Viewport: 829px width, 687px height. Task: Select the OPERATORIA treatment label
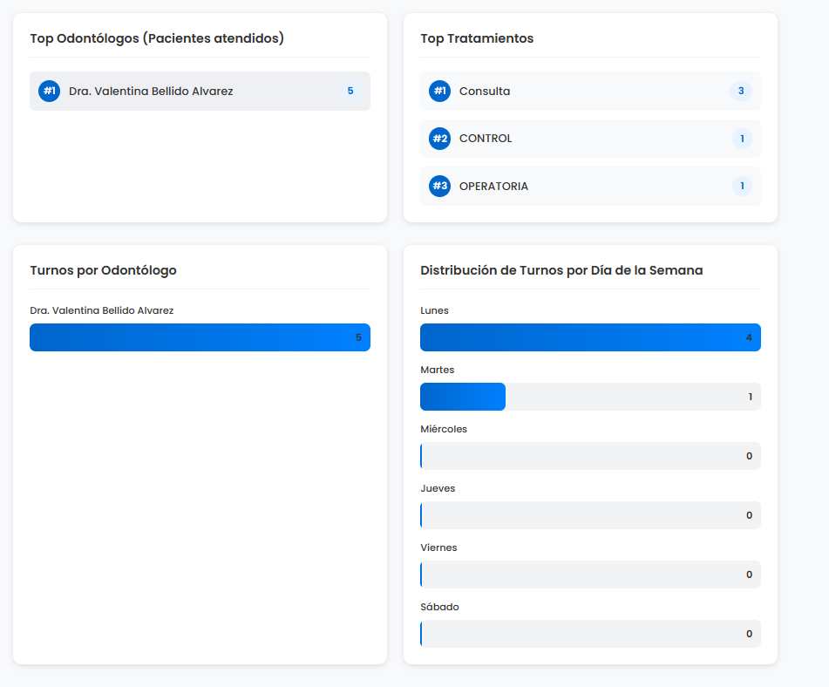tap(493, 186)
